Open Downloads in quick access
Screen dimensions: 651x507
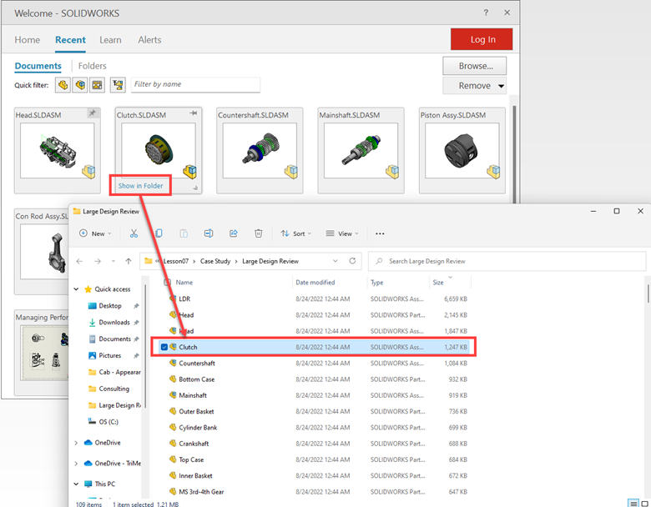point(114,323)
